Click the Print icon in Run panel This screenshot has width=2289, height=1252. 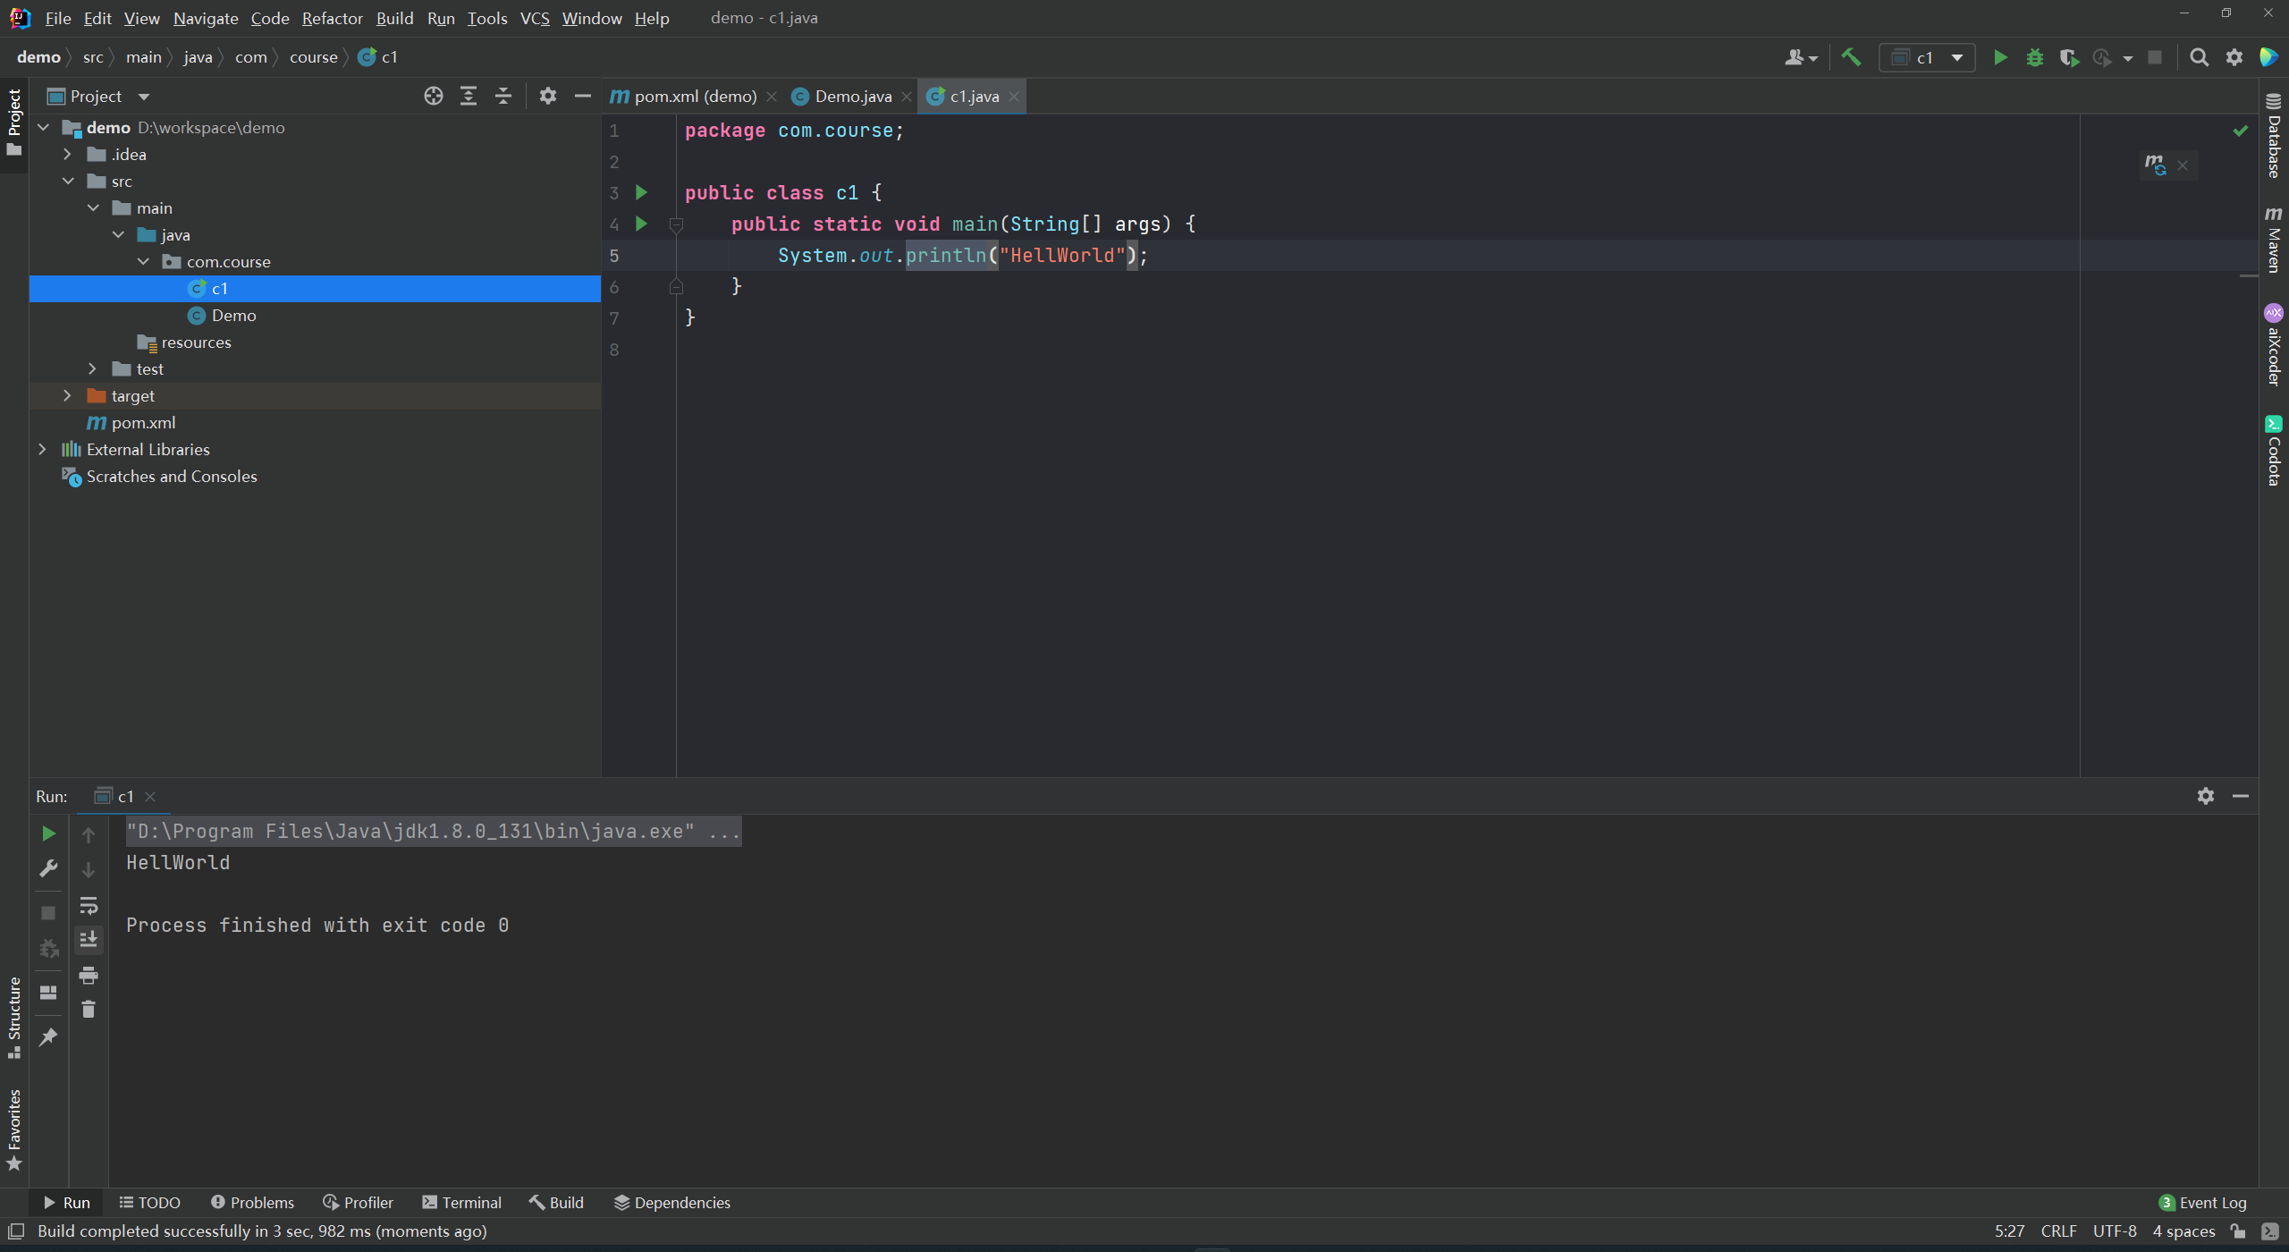(x=89, y=975)
